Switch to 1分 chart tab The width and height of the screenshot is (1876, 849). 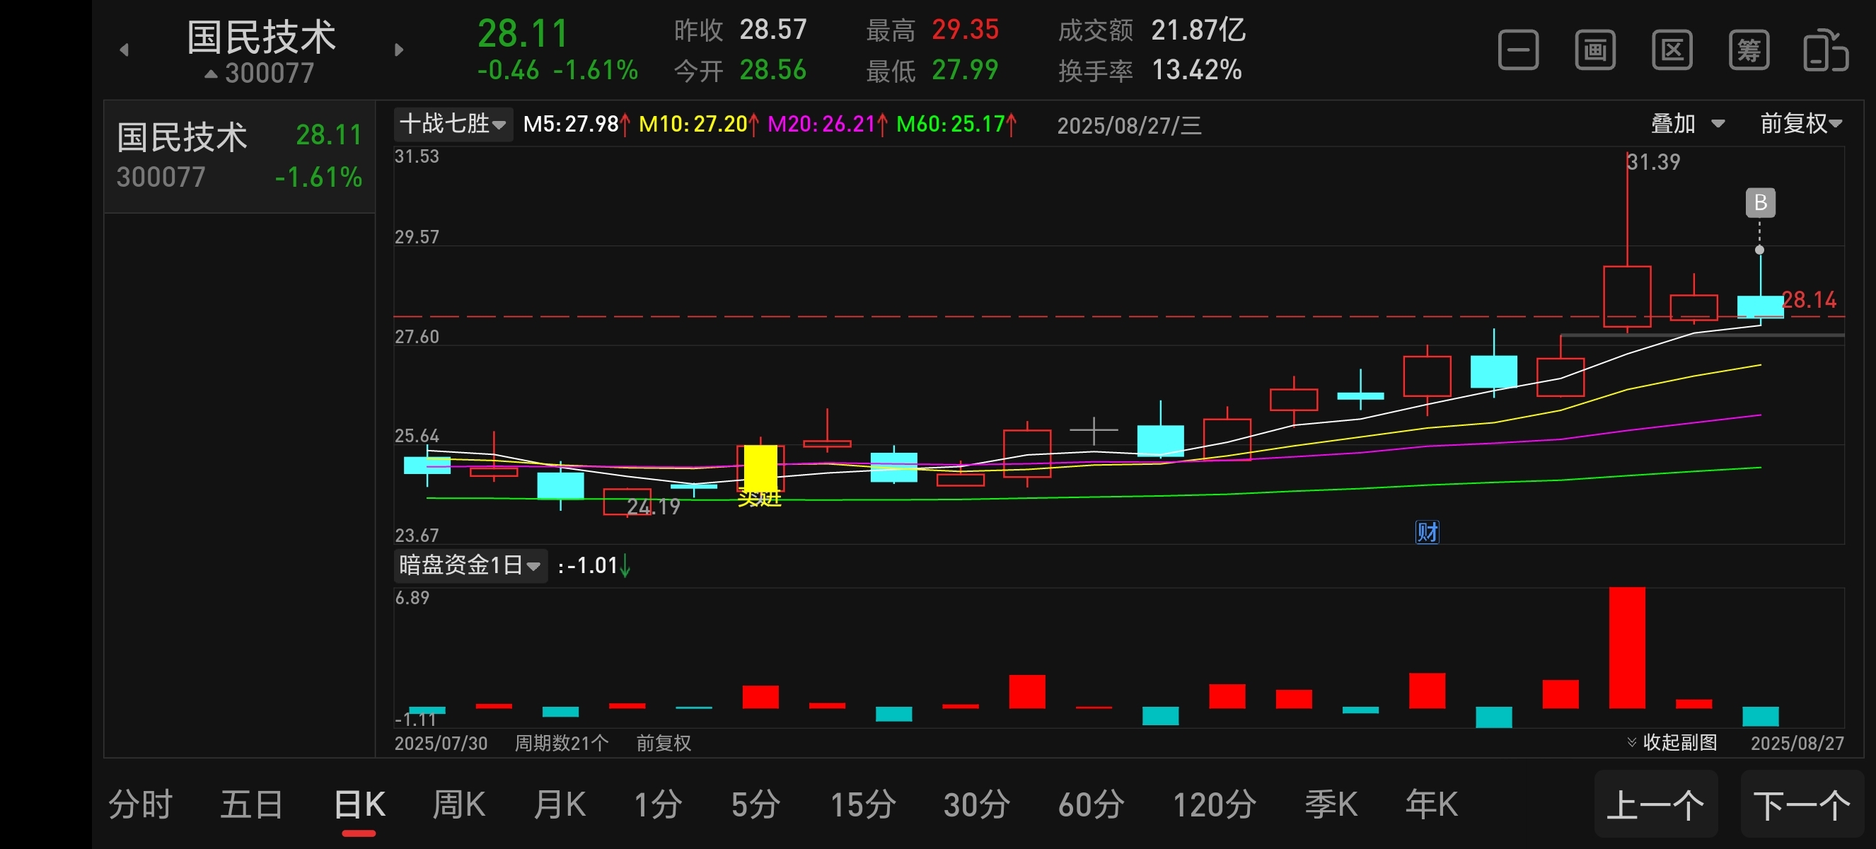tap(658, 804)
